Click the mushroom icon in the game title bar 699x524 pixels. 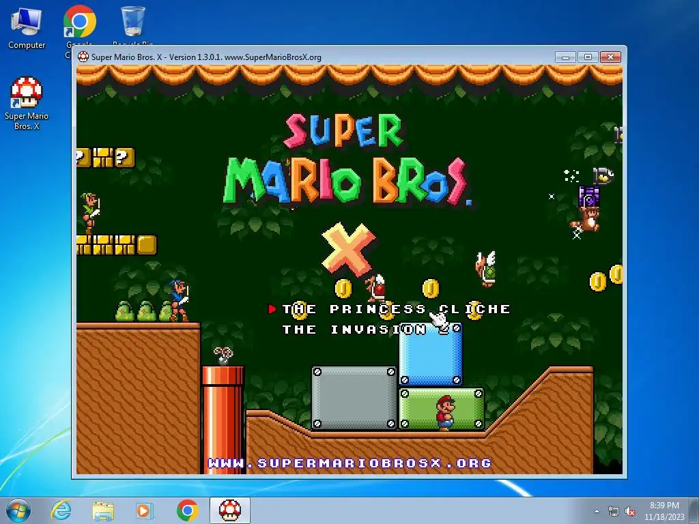click(83, 57)
